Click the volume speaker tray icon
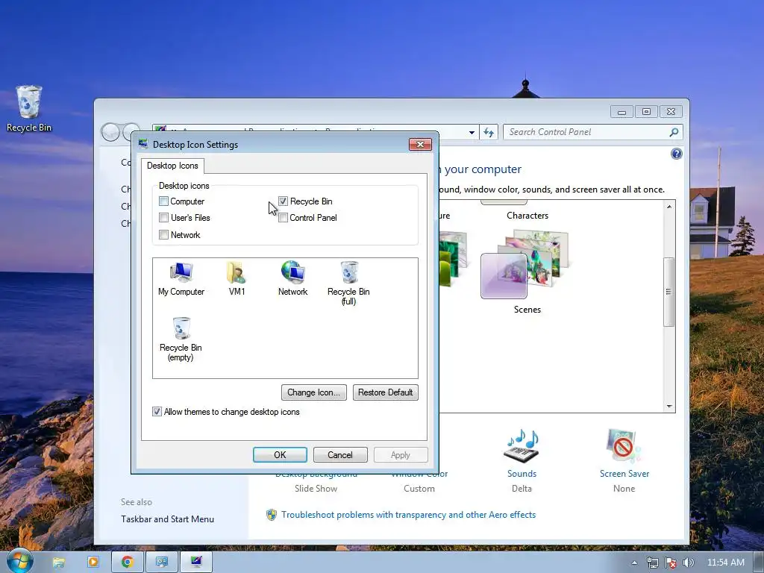Screen dimensions: 764x573 pos(688,563)
